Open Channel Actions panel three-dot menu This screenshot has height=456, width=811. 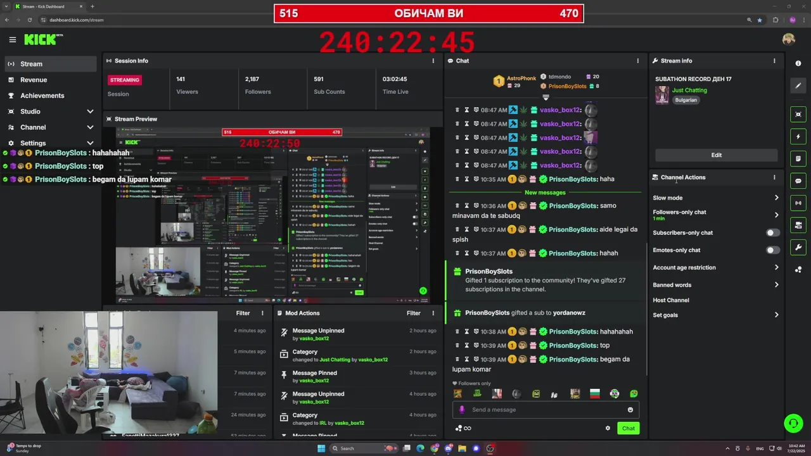774,177
